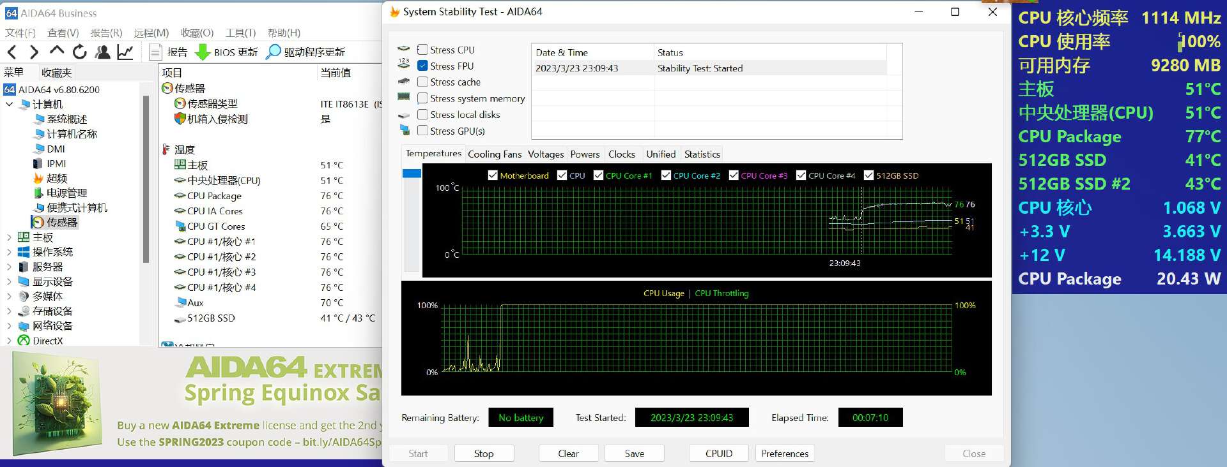Go back using the toolbar back arrow
This screenshot has height=467, width=1227.
point(12,52)
